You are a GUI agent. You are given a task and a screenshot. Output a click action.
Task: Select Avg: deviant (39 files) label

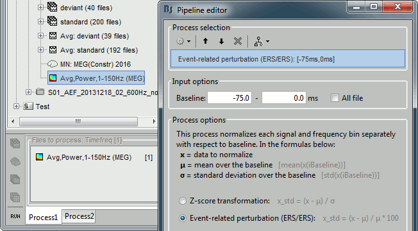[94, 36]
